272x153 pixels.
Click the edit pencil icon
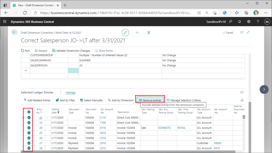click(125, 32)
